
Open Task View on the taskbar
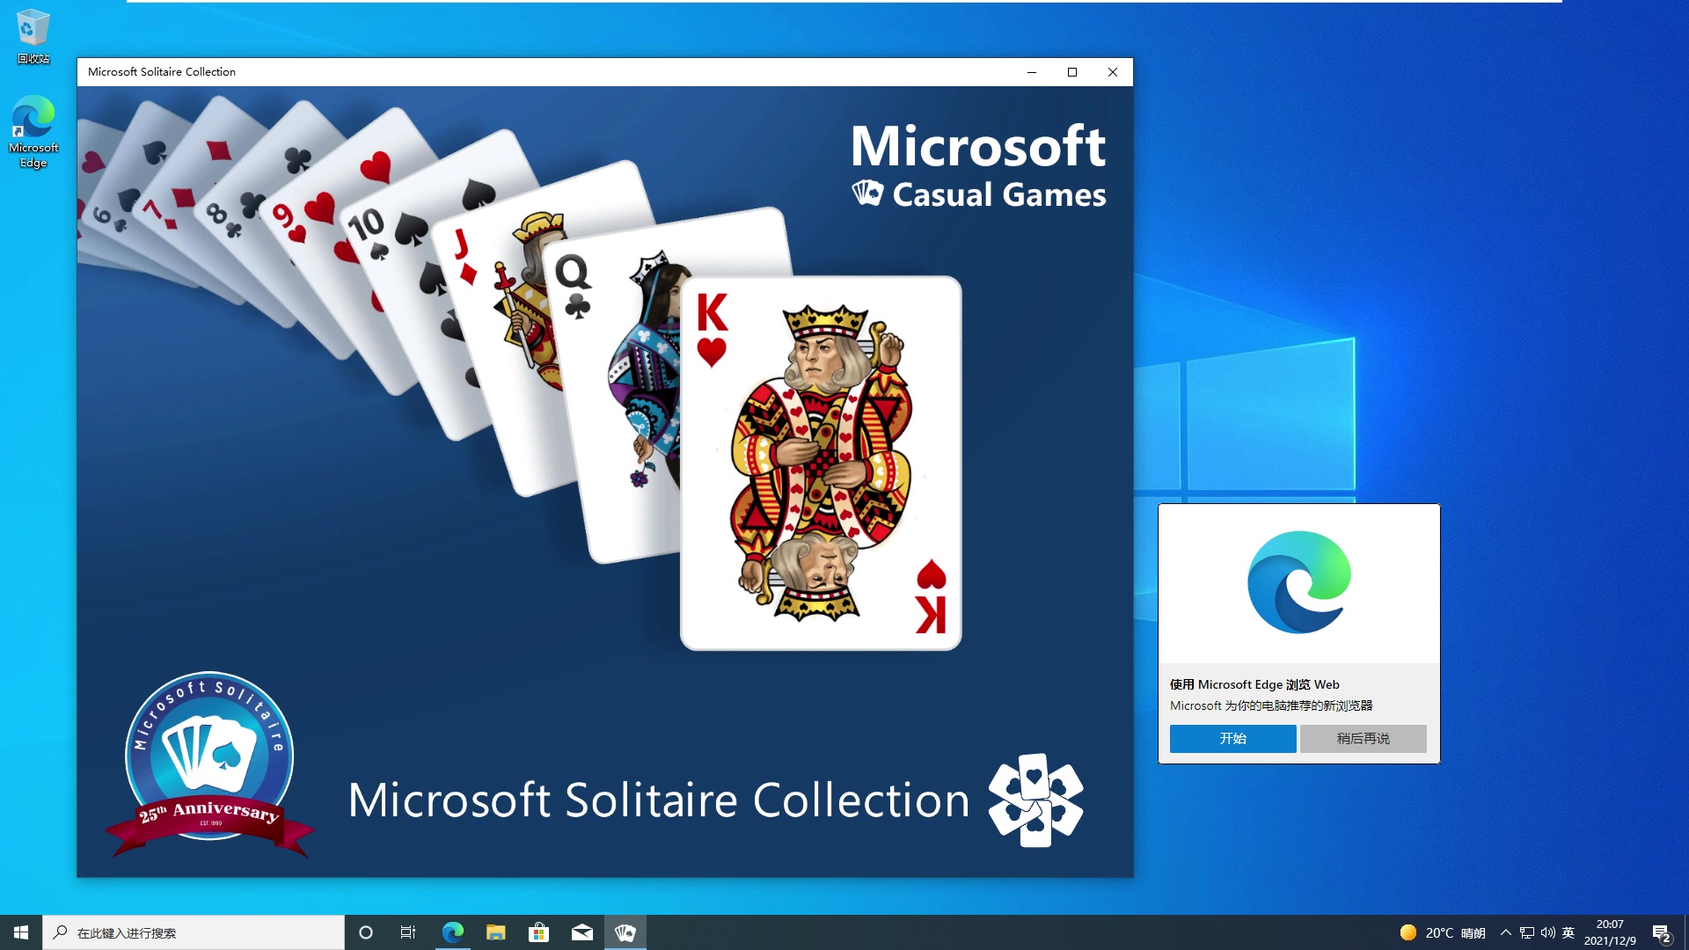pyautogui.click(x=408, y=932)
